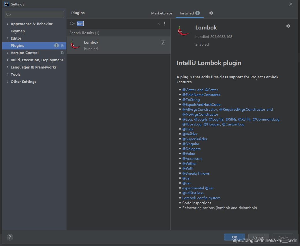The width and height of the screenshot is (300, 246).
Task: Click the plugins settings gear beside Installed tab
Action: coord(211,13)
